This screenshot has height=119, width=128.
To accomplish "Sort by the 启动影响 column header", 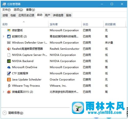I will pos(115,24).
